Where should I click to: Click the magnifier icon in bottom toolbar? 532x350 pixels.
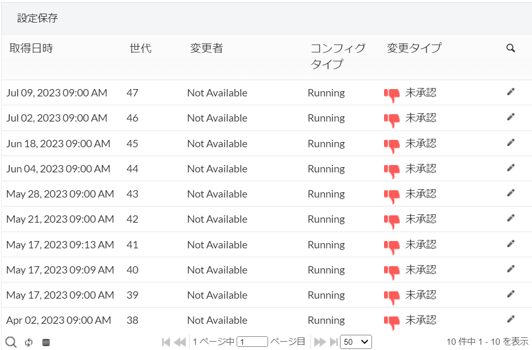tap(11, 342)
